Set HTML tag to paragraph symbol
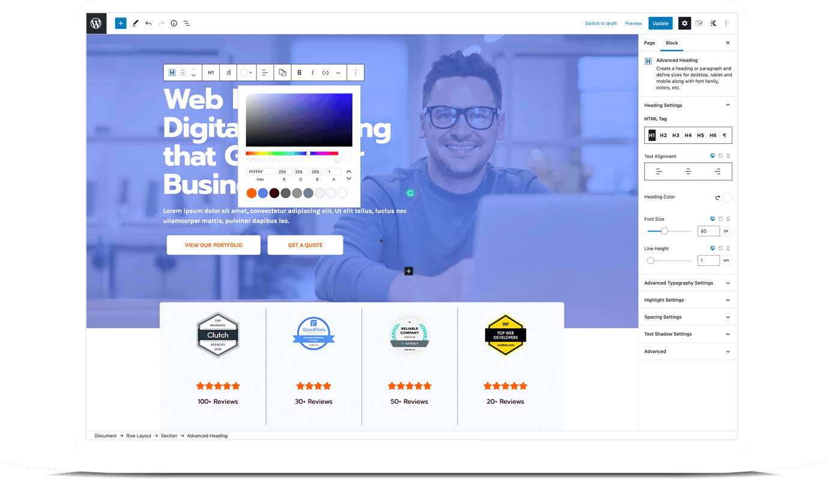The image size is (826, 480). coord(725,136)
